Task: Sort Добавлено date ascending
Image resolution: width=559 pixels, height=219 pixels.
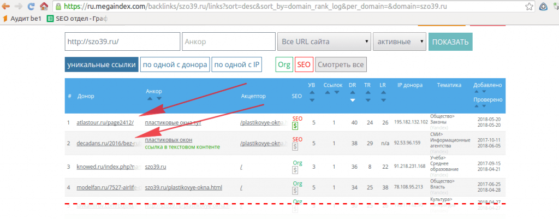Action: tap(476, 91)
